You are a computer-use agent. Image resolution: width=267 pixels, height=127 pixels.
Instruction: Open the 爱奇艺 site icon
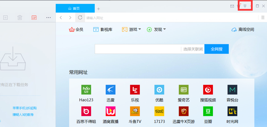coord(183,89)
